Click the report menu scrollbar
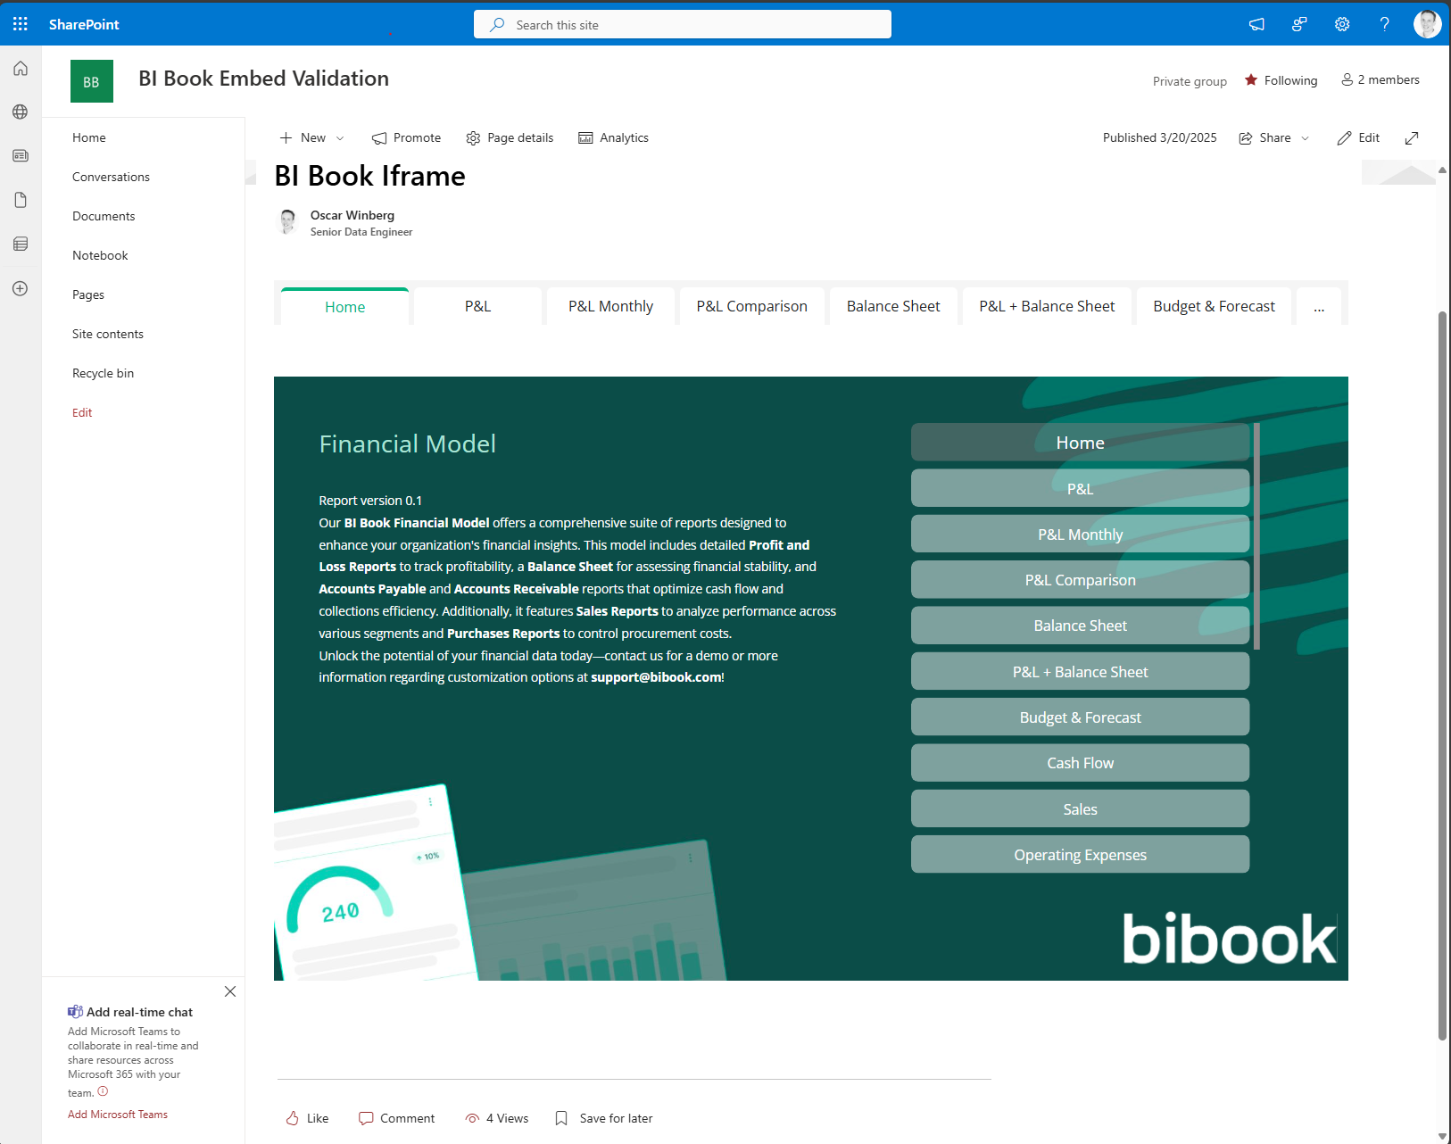 [1256, 536]
